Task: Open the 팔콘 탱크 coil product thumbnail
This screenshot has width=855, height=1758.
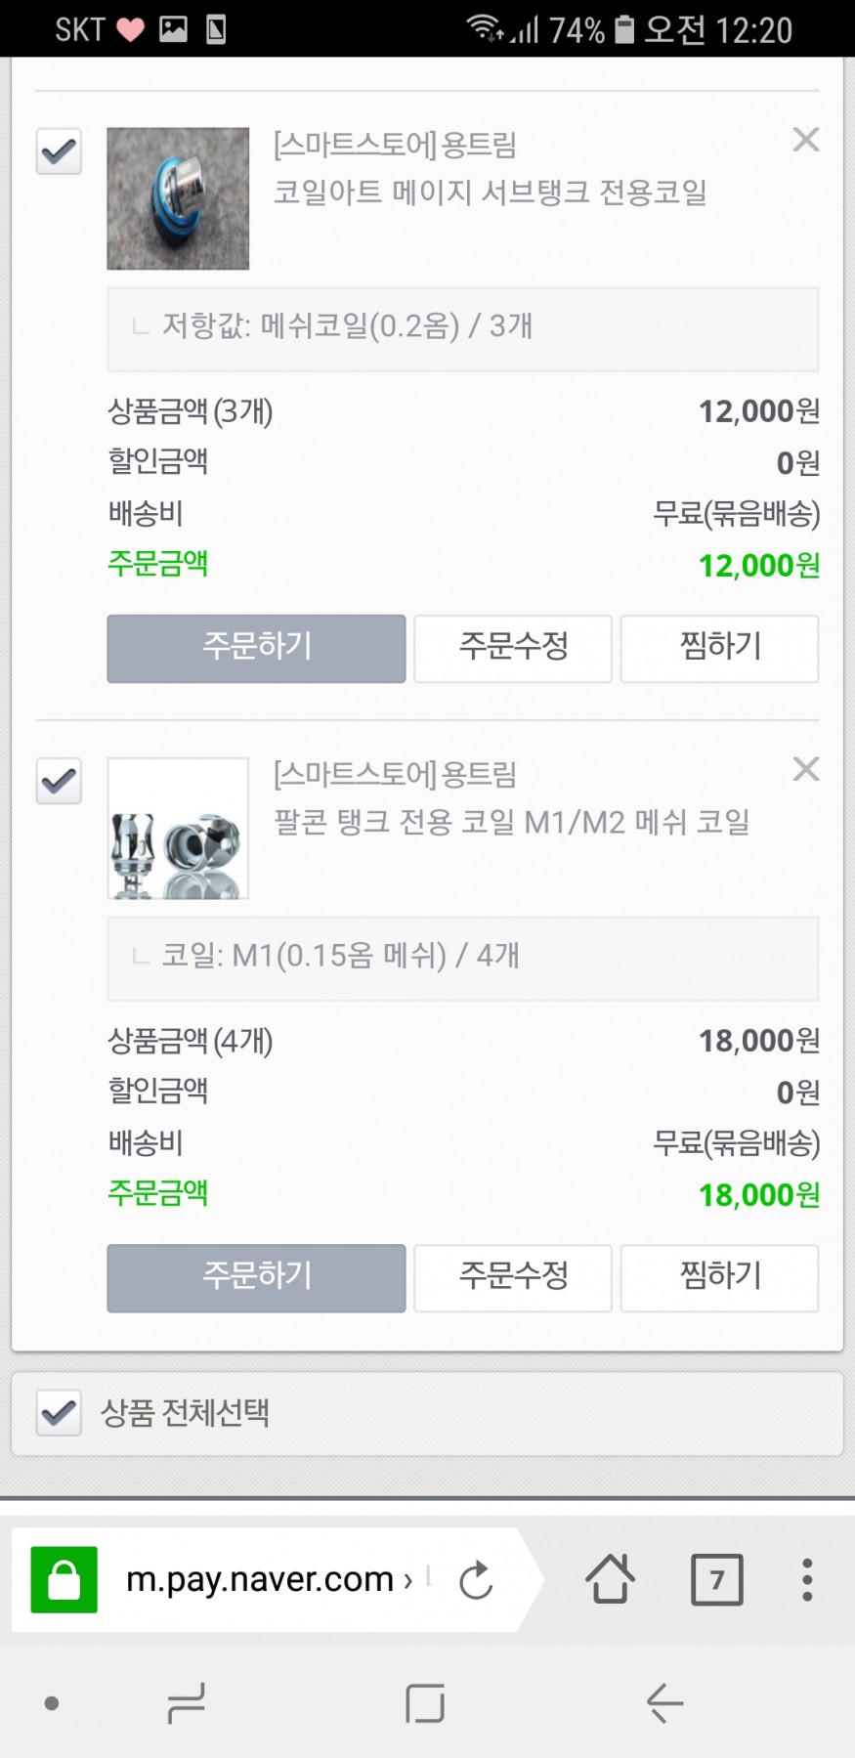Action: pyautogui.click(x=178, y=829)
